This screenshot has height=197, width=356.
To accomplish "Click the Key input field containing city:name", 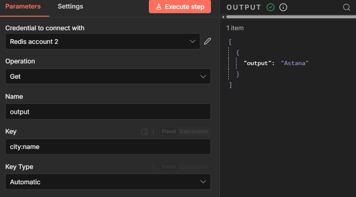I will (x=108, y=146).
